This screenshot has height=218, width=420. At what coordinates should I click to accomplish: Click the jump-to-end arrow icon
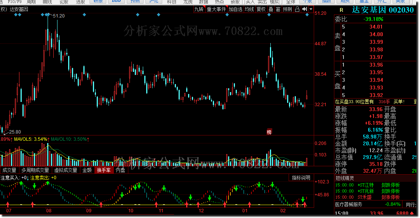(304, 9)
